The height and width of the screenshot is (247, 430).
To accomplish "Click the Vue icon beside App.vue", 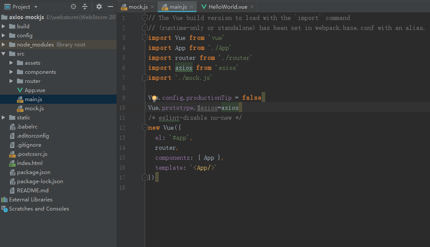I will click(20, 90).
